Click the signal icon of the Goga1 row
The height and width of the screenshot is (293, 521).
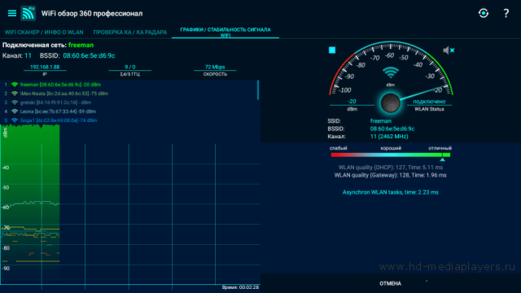[x=15, y=120]
